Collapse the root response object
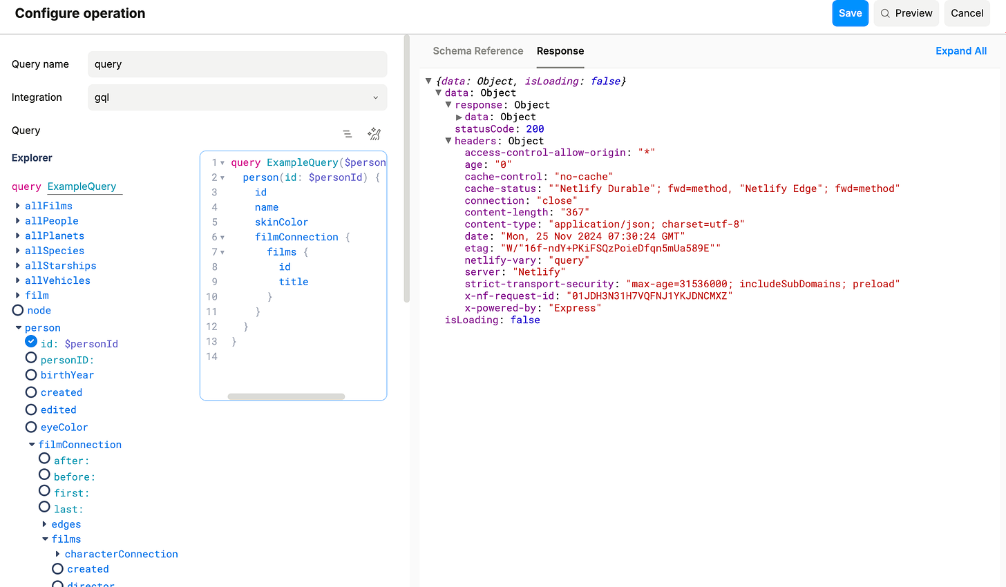This screenshot has height=587, width=1006. point(428,81)
